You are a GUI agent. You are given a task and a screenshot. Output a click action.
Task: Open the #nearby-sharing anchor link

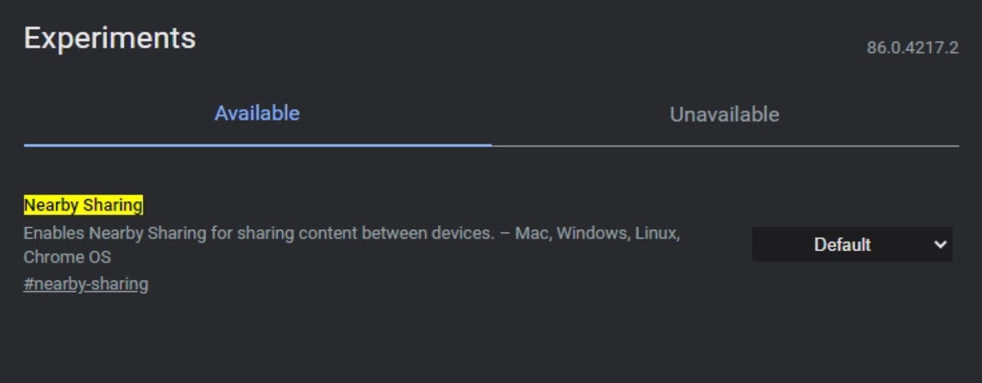86,284
